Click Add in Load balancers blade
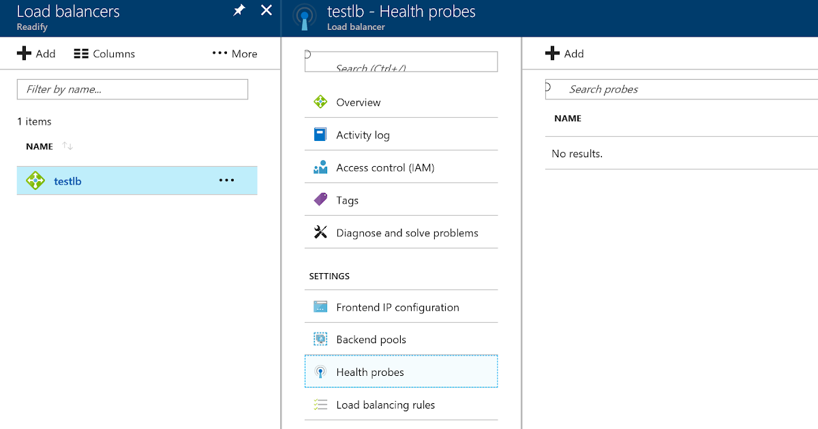The height and width of the screenshot is (429, 818). [36, 54]
